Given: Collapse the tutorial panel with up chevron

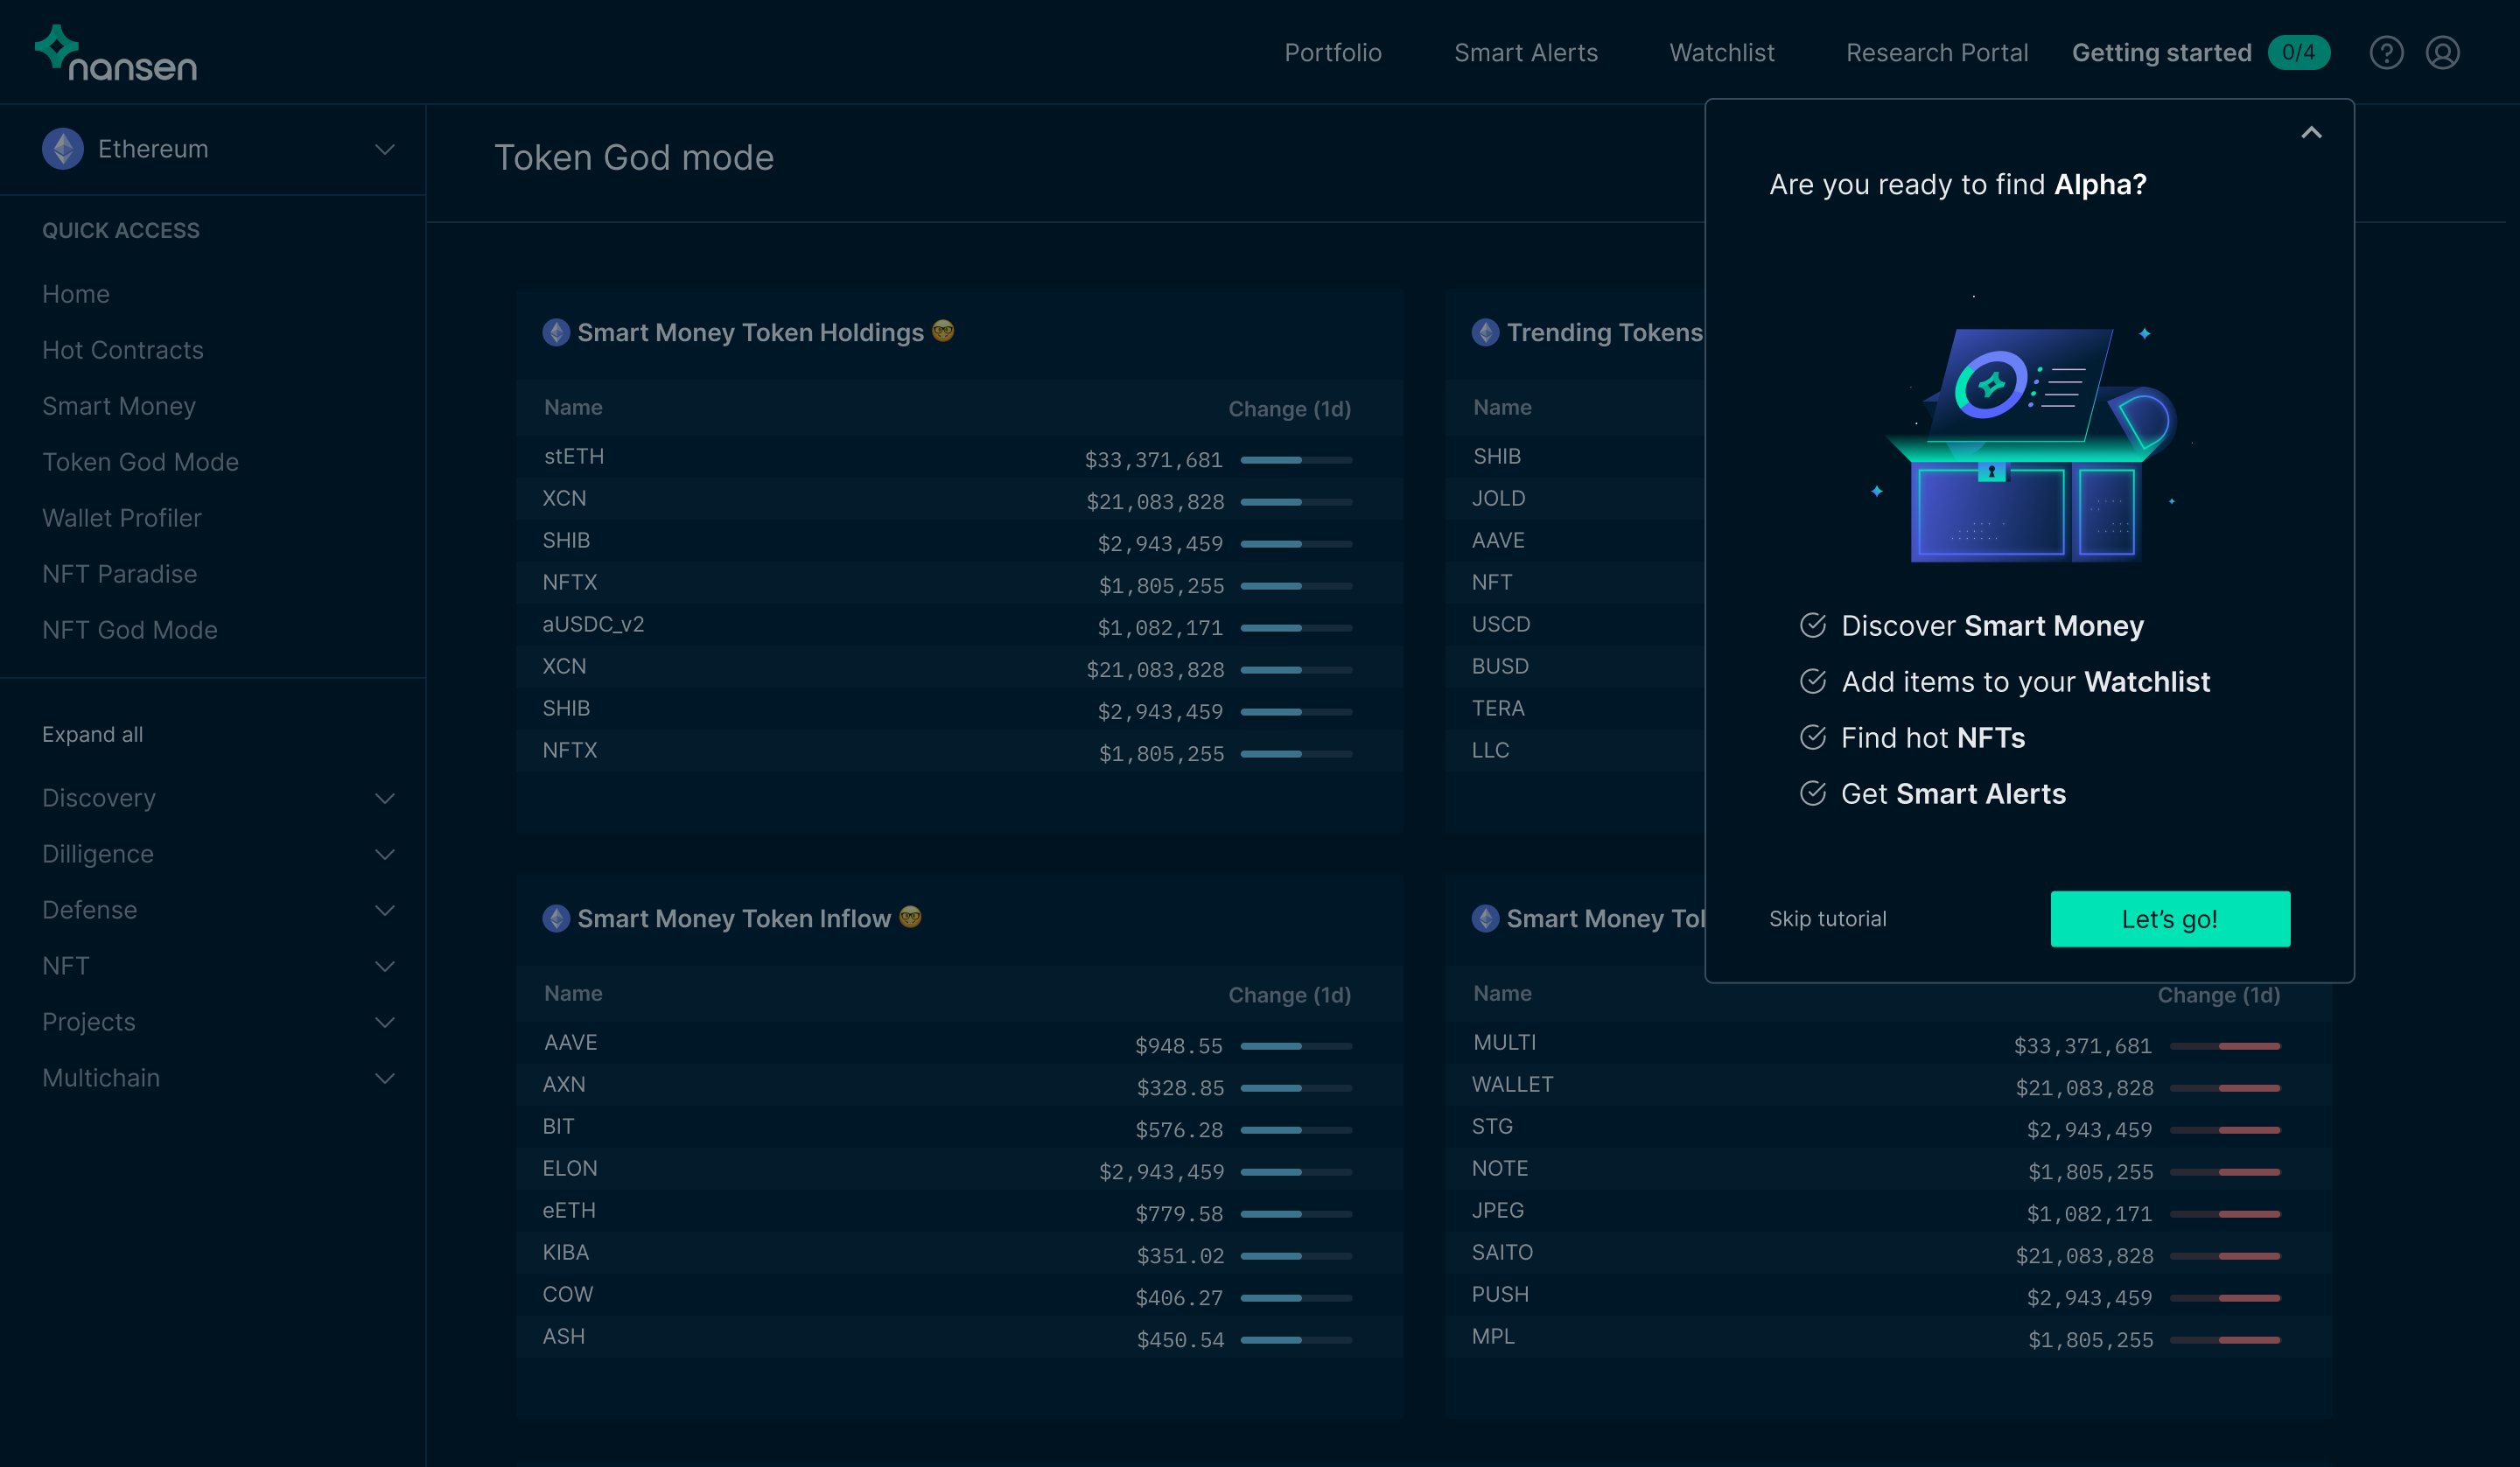Looking at the screenshot, I should (2310, 133).
